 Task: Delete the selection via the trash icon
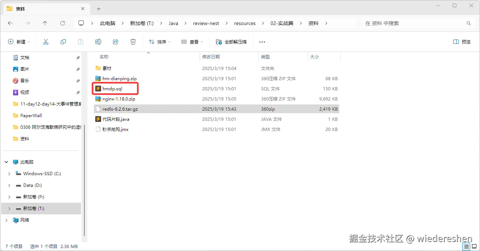(133, 41)
